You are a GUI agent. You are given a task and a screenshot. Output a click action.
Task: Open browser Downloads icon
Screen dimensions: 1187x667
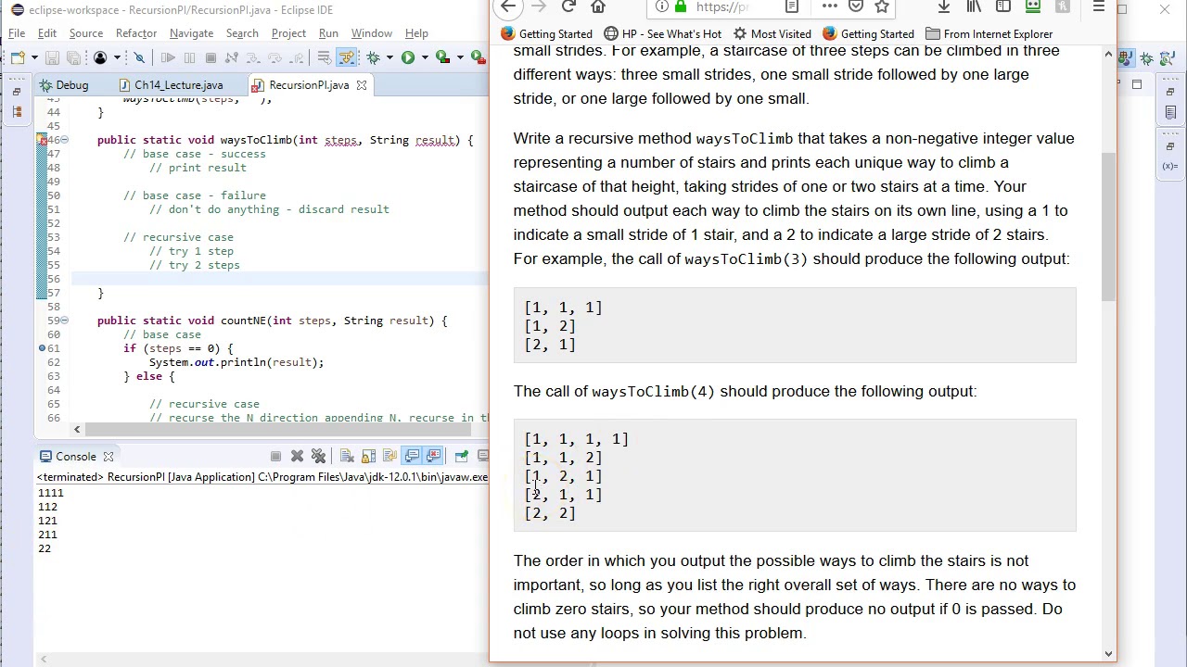pyautogui.click(x=943, y=6)
